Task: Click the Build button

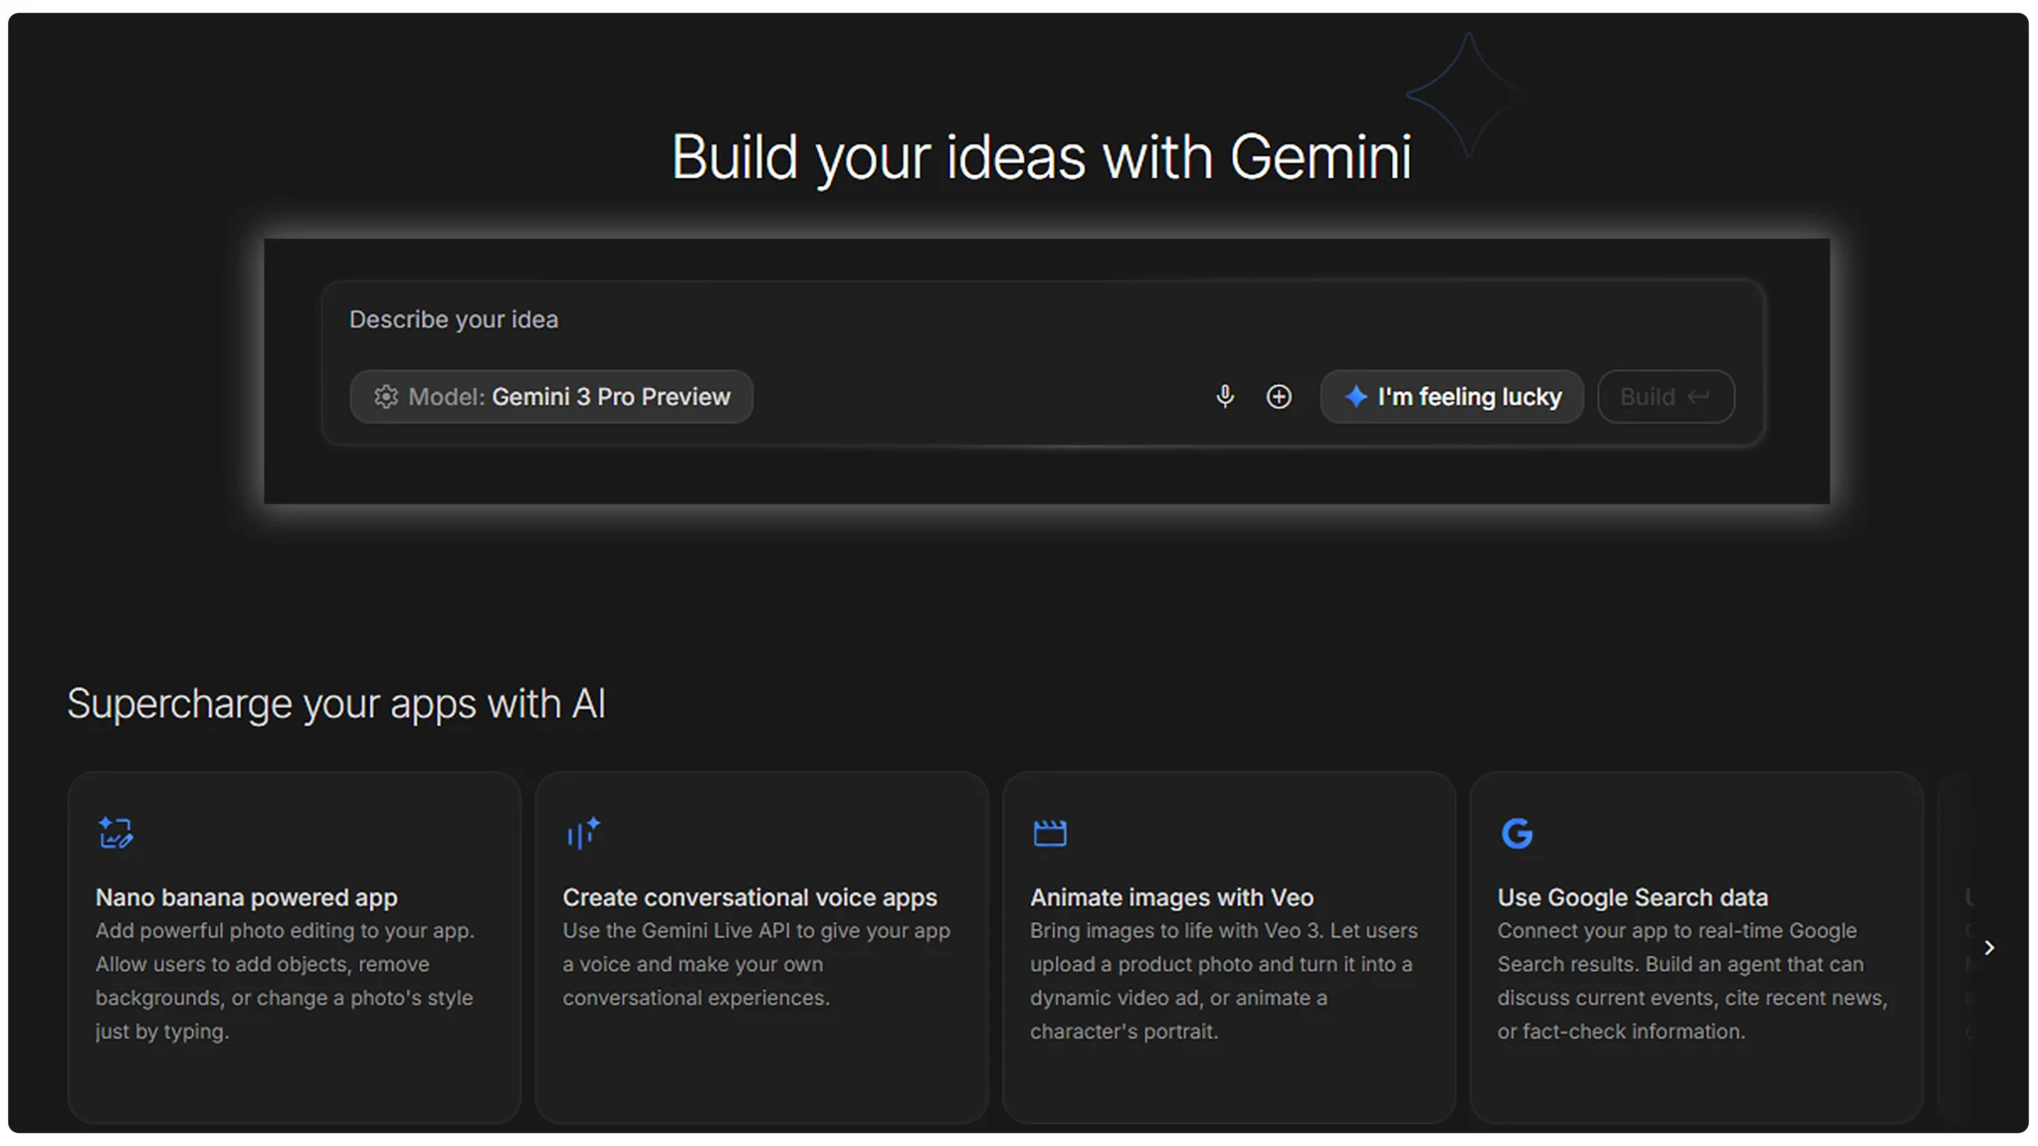Action: pos(1666,396)
